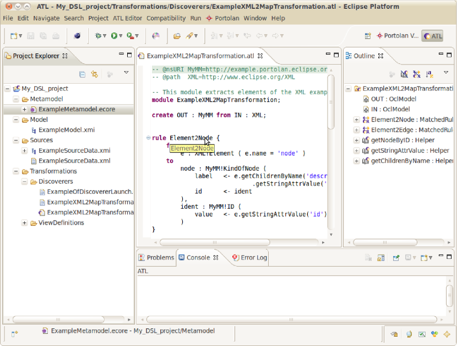Select ExampleSourceData.xml in Project Explorer

point(74,161)
